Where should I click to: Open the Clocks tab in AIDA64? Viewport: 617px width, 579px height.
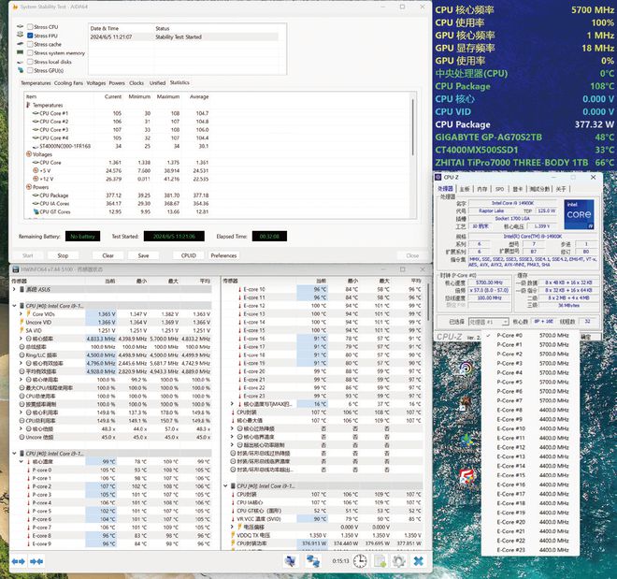(136, 83)
